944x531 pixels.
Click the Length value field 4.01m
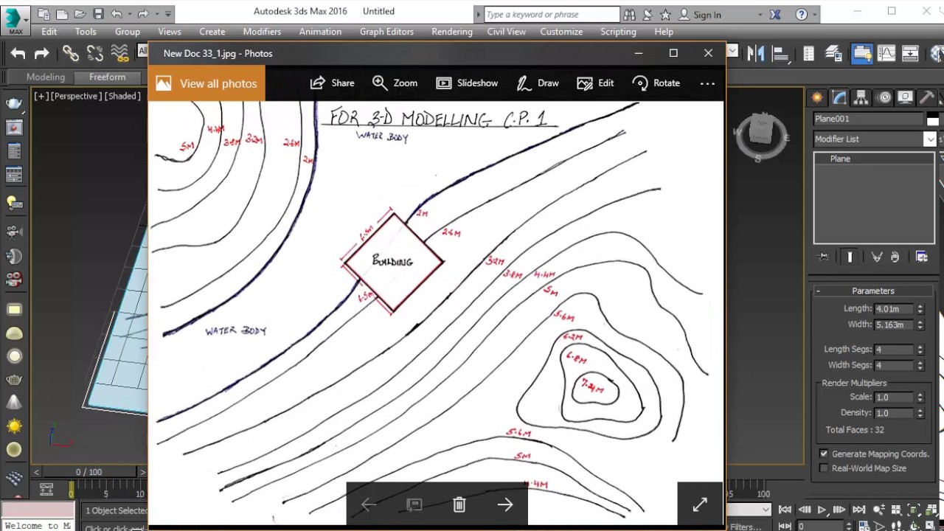point(893,309)
